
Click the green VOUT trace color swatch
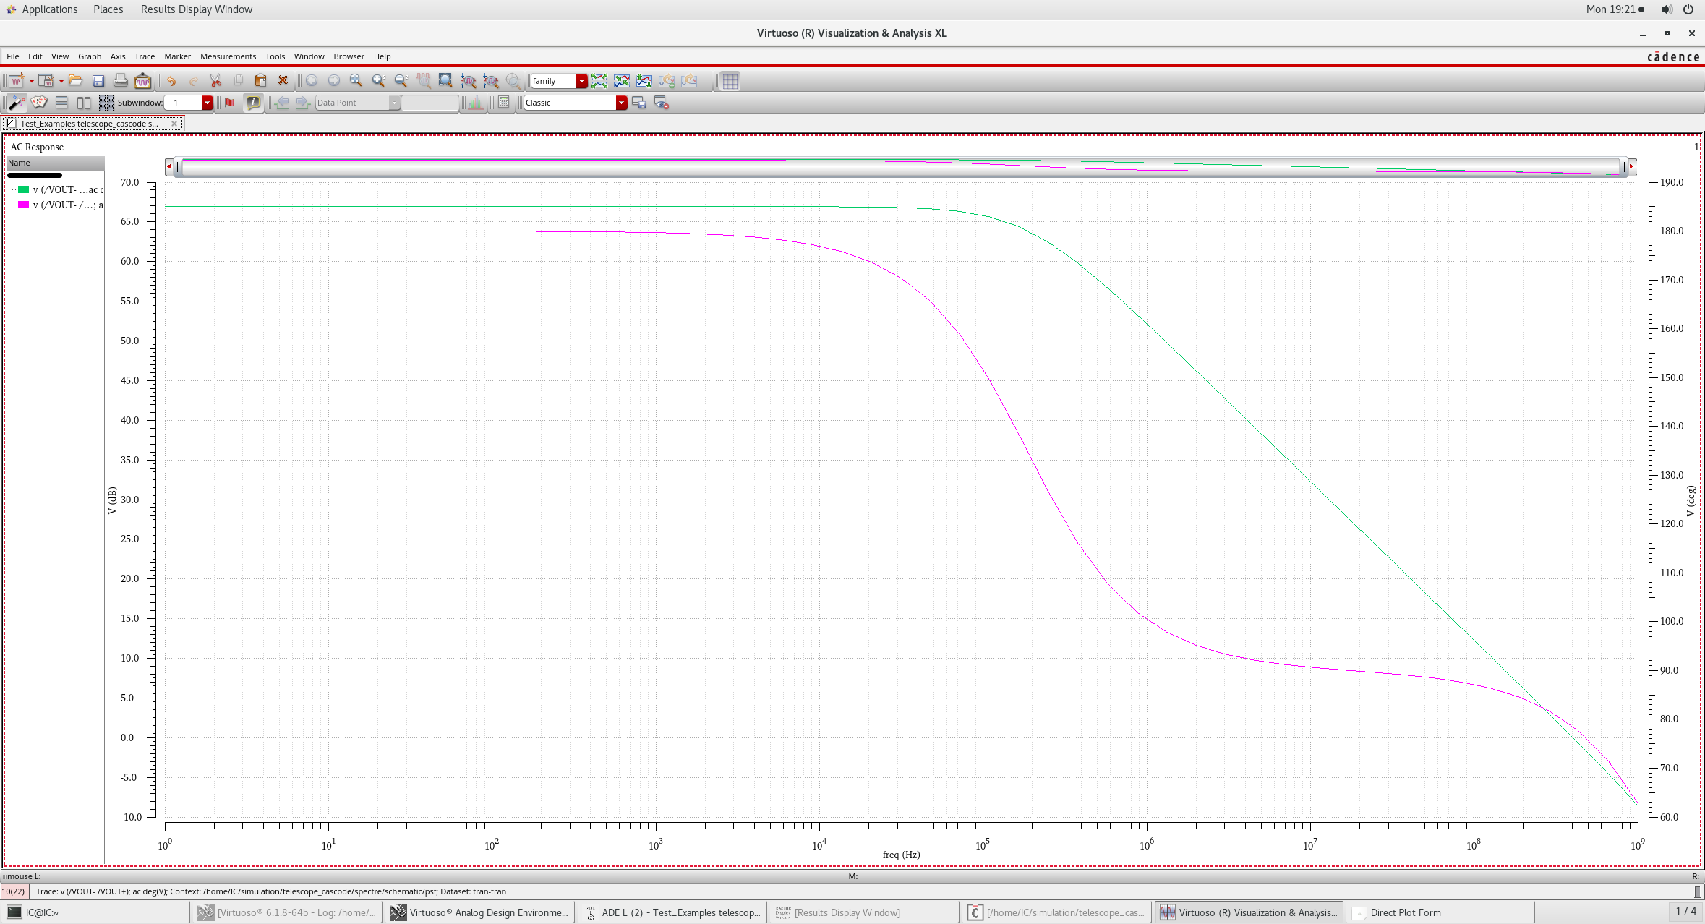(x=23, y=189)
